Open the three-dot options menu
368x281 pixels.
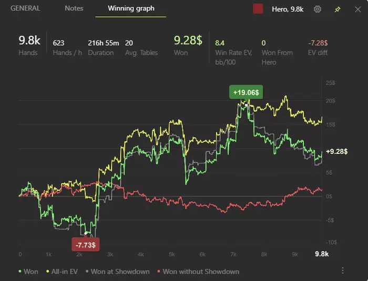coord(343,270)
